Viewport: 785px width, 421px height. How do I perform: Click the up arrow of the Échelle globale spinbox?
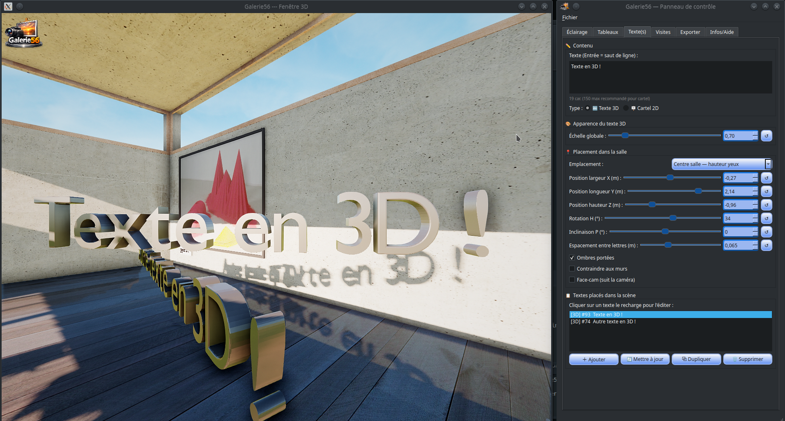(755, 133)
